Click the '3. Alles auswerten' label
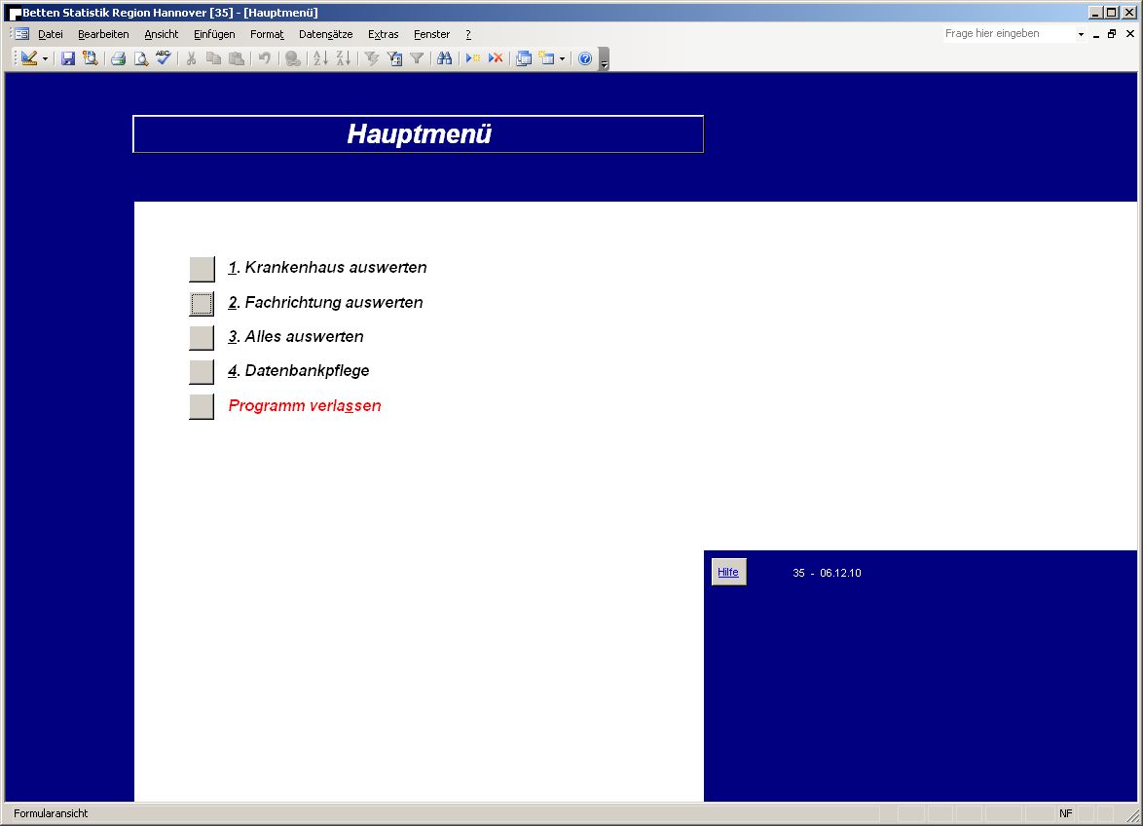Image resolution: width=1143 pixels, height=826 pixels. point(295,337)
